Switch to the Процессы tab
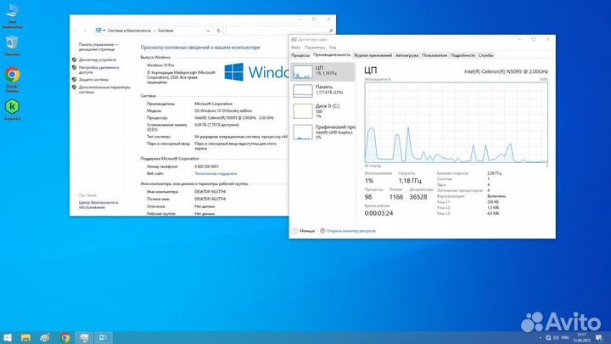The width and height of the screenshot is (611, 344). pyautogui.click(x=300, y=54)
